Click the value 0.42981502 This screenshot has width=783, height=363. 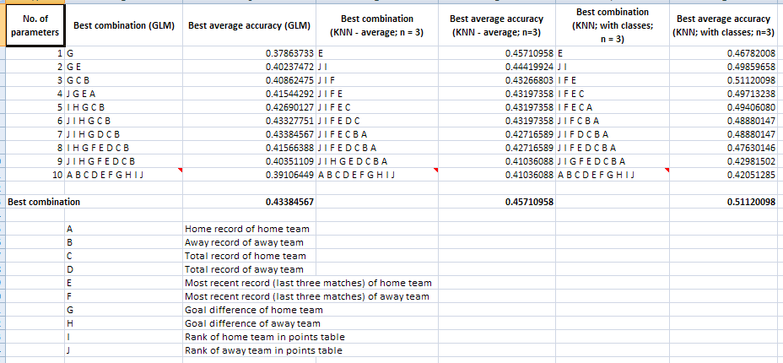pyautogui.click(x=751, y=160)
